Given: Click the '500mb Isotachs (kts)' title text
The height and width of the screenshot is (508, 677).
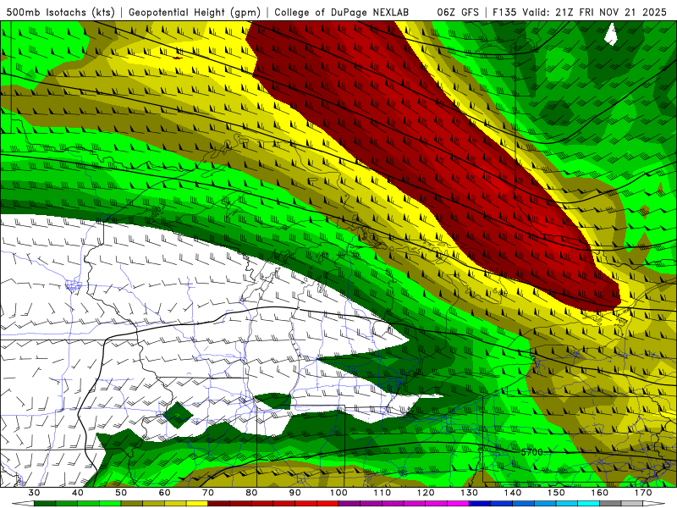Looking at the screenshot, I should pyautogui.click(x=60, y=12).
